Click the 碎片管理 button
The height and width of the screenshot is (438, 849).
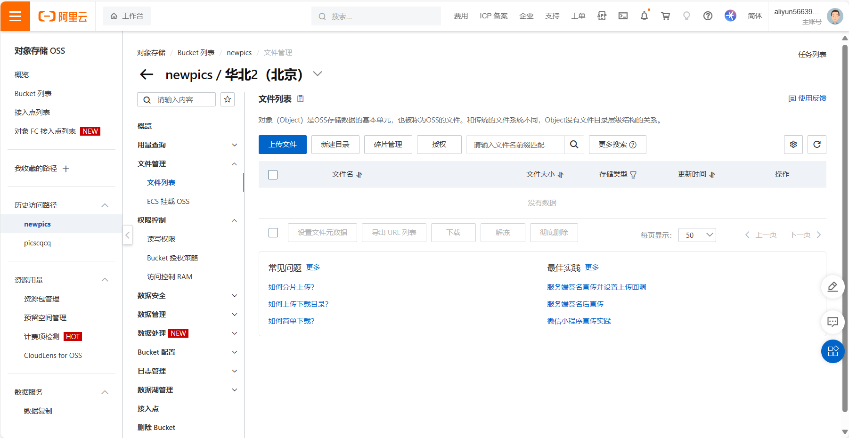click(x=388, y=145)
